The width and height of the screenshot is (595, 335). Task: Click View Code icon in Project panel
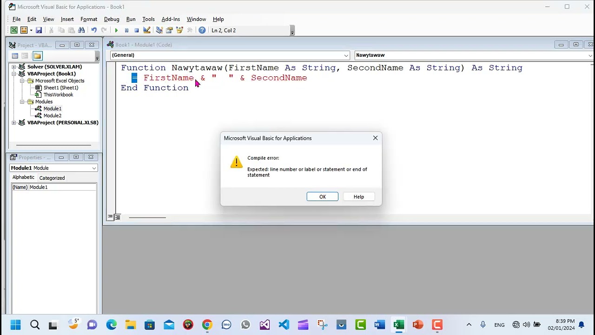15,56
